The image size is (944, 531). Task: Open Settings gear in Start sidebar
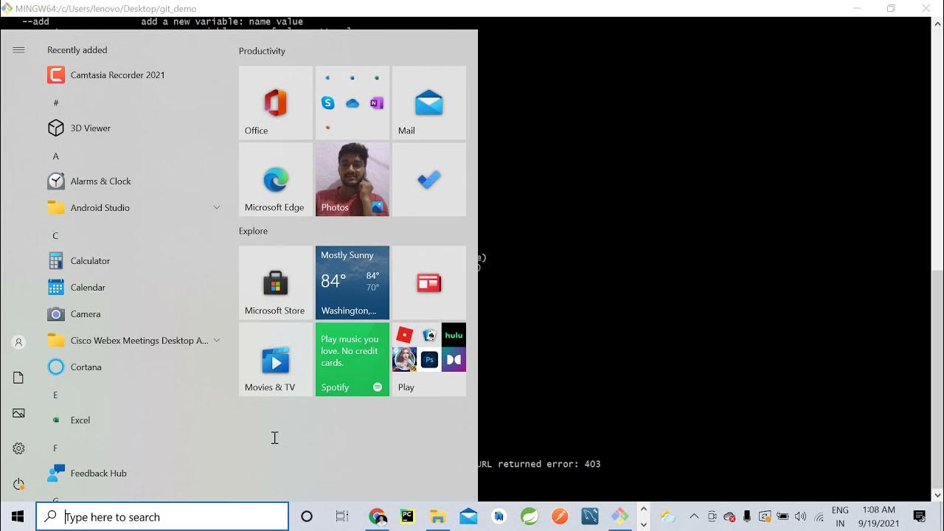pyautogui.click(x=18, y=448)
